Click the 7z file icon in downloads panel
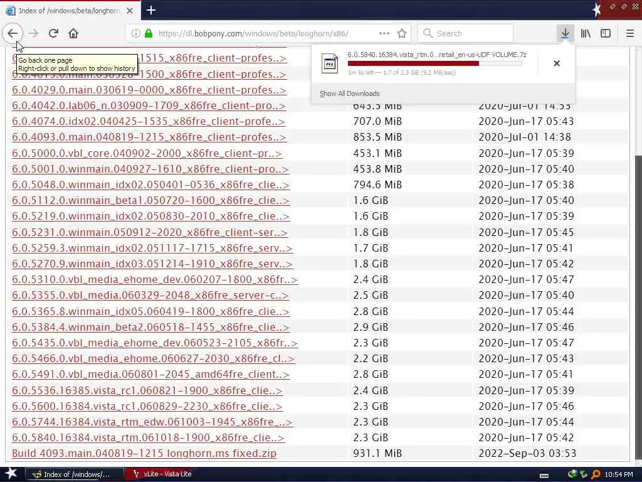This screenshot has width=642, height=482. [x=330, y=63]
